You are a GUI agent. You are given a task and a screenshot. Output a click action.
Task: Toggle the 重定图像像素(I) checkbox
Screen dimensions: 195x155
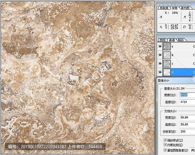(x=165, y=150)
